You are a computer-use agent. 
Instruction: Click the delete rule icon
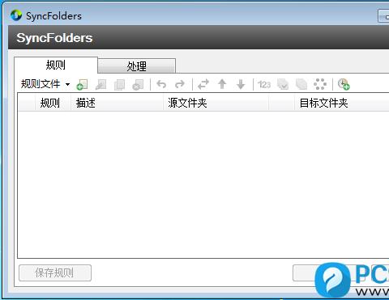point(138,84)
